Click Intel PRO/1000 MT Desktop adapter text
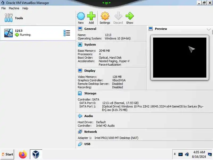Screen dimensions: 213x160 (x=116, y=138)
